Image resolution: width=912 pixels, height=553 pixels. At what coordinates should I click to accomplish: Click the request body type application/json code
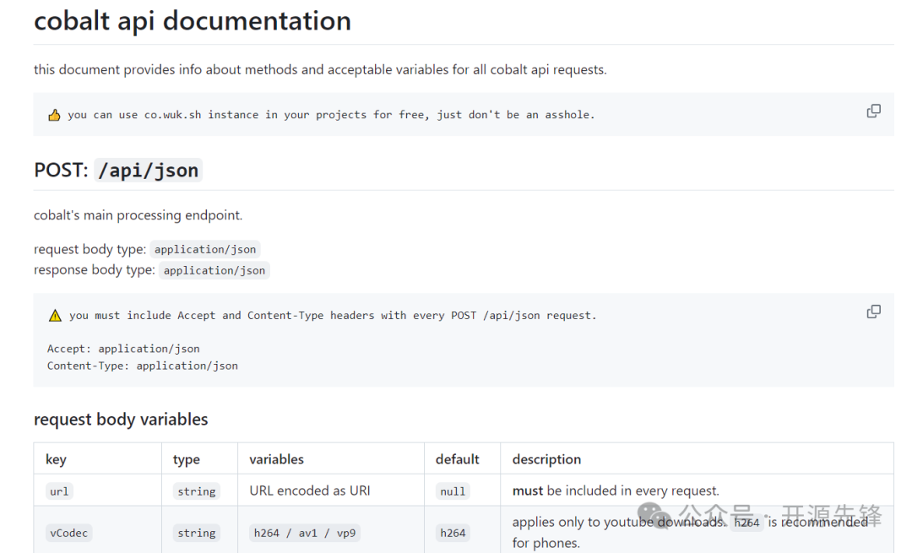pos(204,249)
